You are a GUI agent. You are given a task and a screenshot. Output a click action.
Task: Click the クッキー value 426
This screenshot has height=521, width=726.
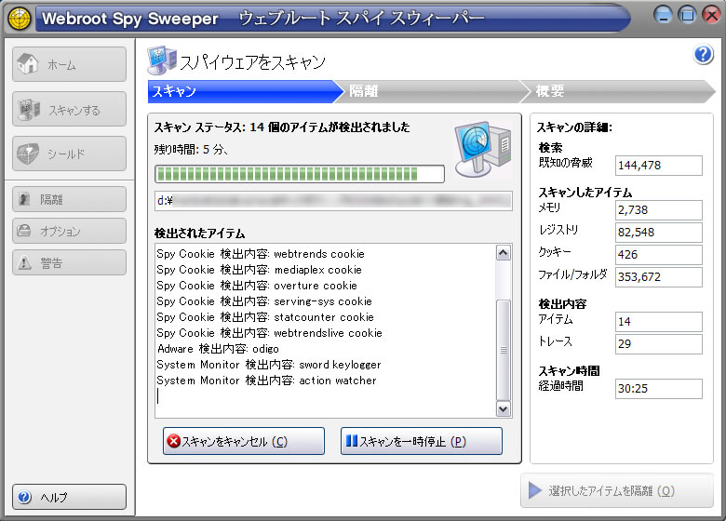pyautogui.click(x=658, y=255)
